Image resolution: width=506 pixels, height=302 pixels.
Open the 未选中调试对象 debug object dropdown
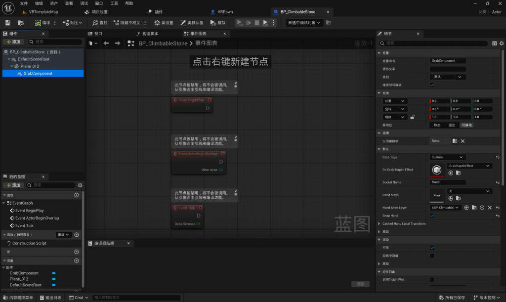click(304, 23)
